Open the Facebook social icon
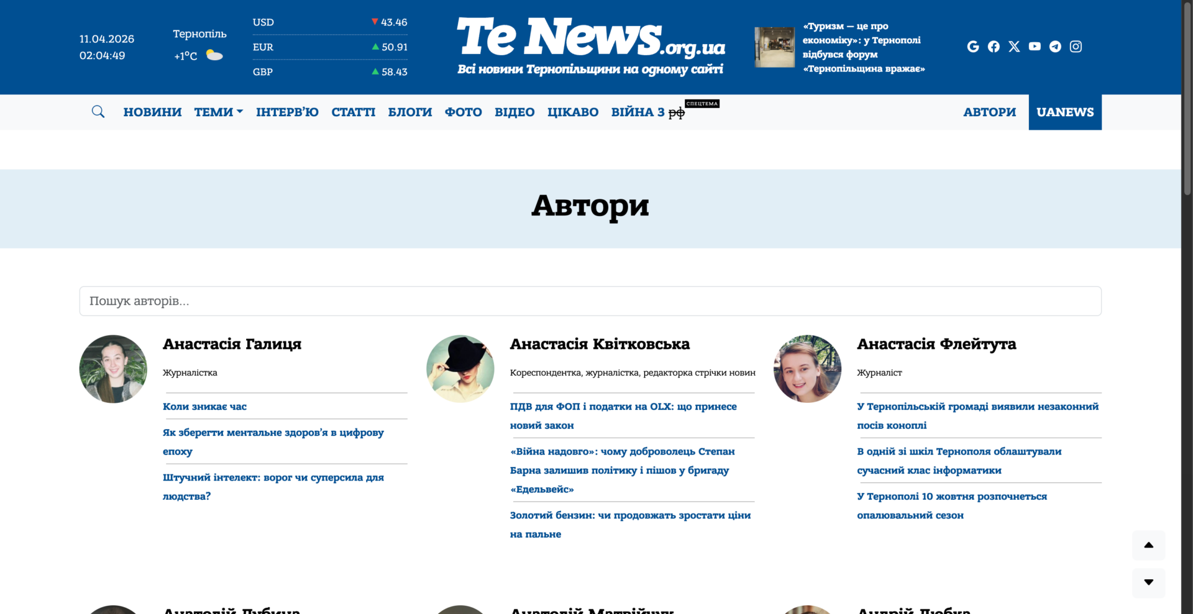Image resolution: width=1193 pixels, height=614 pixels. coord(994,47)
